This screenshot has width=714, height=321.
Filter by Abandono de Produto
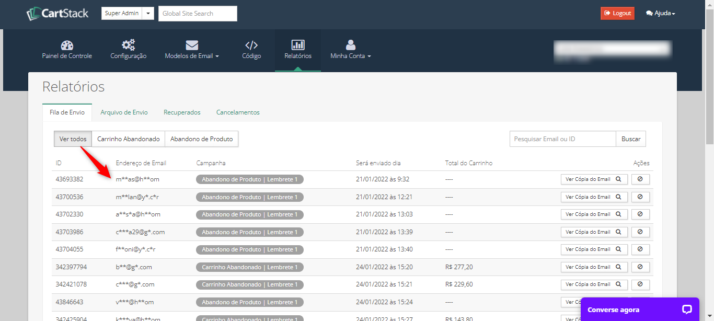(201, 139)
